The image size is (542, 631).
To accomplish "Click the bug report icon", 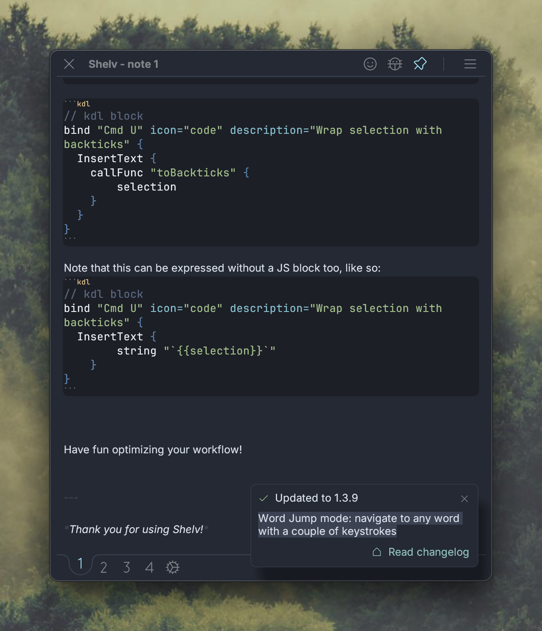I will tap(395, 64).
